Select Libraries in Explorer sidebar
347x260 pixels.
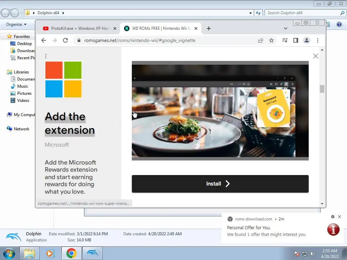[18, 72]
